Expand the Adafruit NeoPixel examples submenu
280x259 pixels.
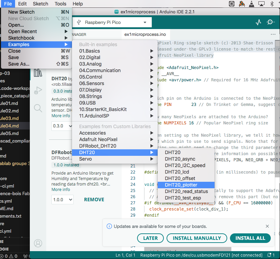pos(115,139)
